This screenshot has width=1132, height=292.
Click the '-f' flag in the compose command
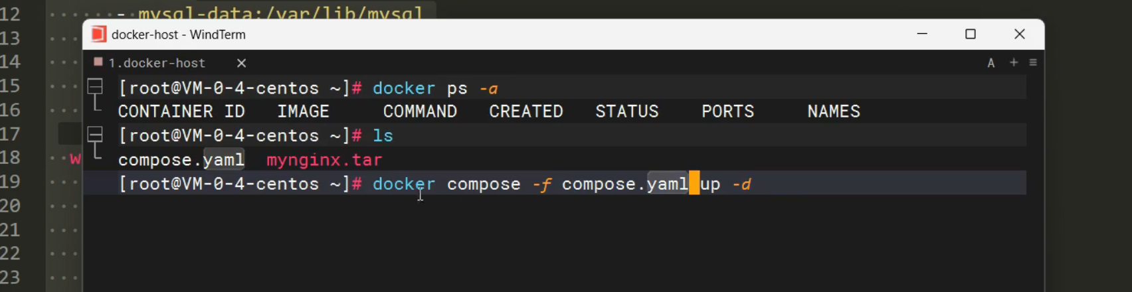[541, 184]
